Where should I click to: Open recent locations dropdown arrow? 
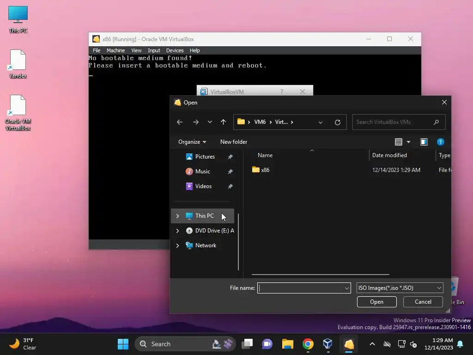coord(210,122)
